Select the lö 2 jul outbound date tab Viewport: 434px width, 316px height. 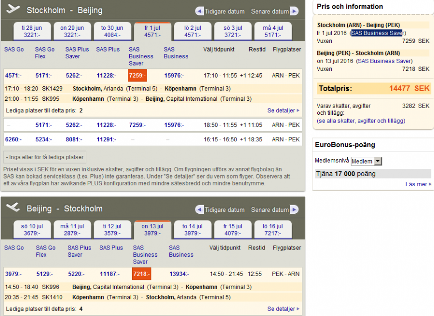click(192, 31)
